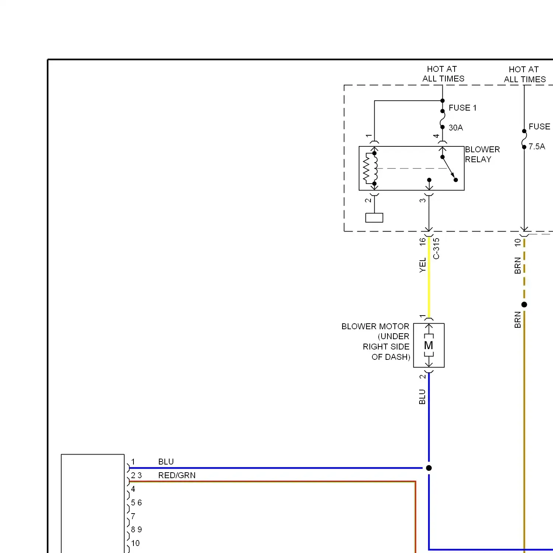Select the red/green wire running from the left connector
The height and width of the screenshot is (553, 553).
(272, 481)
